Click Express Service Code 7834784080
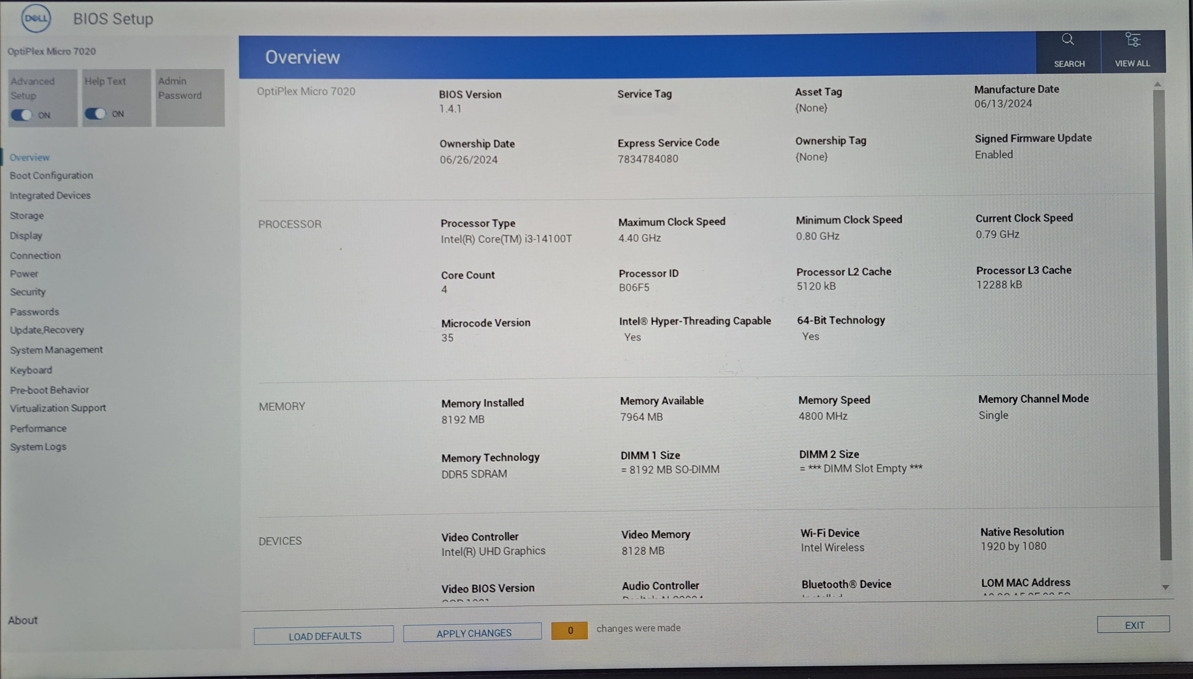 click(x=648, y=158)
